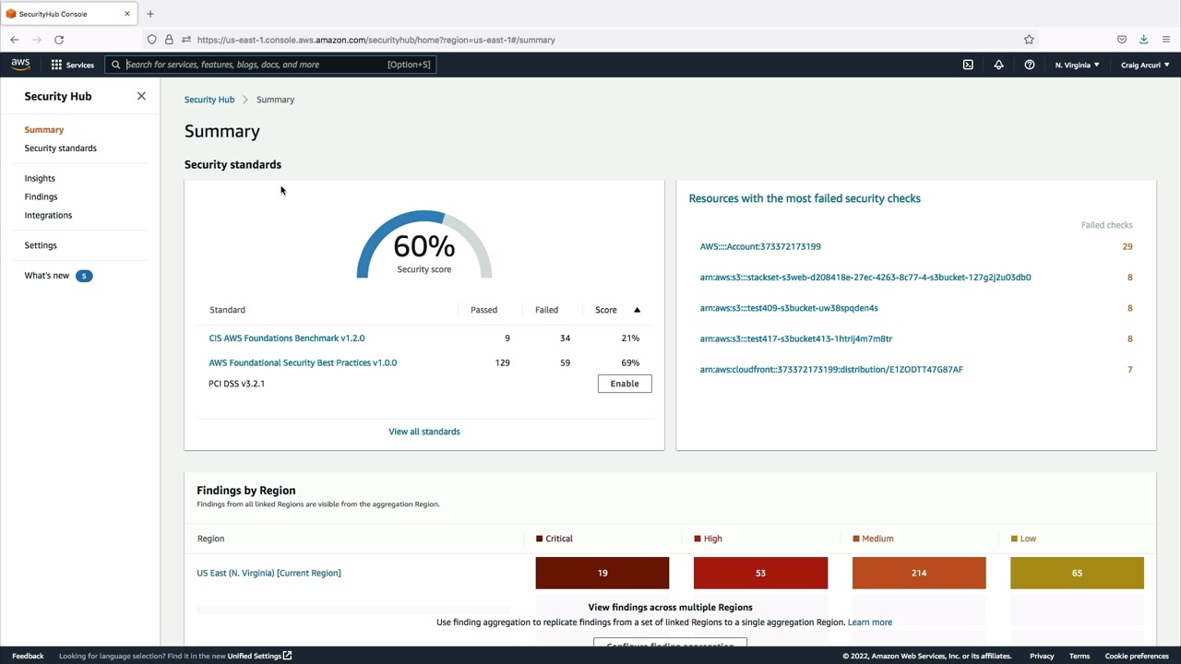Screen dimensions: 1181x664
Task: Click the Security Hub breadcrumb link
Action: point(209,100)
